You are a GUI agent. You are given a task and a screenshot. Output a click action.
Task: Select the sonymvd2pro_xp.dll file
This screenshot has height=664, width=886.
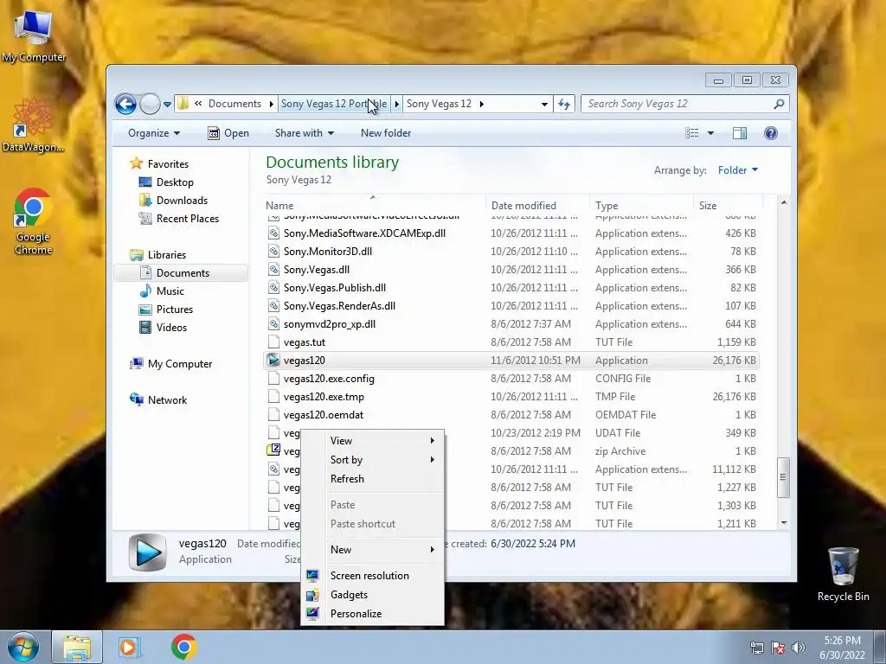pyautogui.click(x=510, y=324)
